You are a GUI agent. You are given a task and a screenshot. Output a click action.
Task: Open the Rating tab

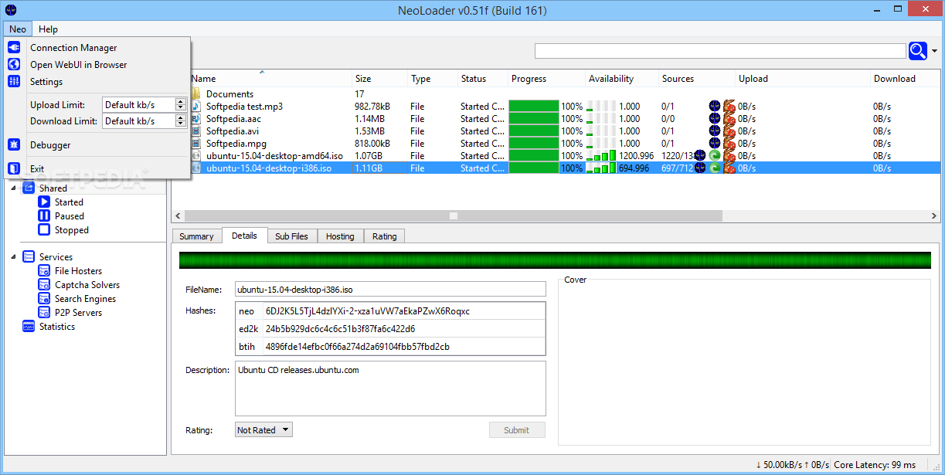point(384,236)
